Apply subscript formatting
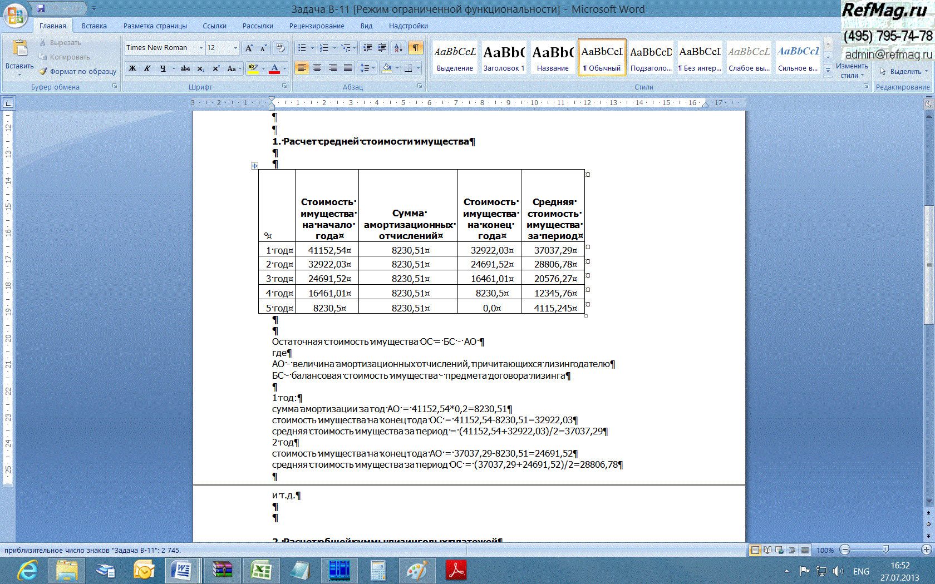The height and width of the screenshot is (584, 935). 201,68
